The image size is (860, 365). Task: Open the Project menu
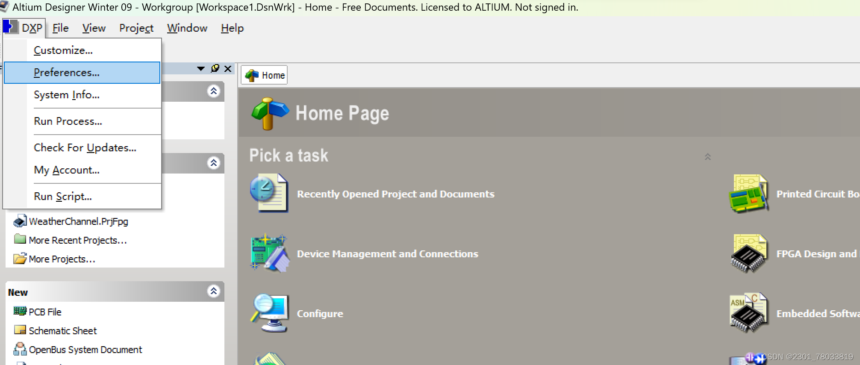click(x=136, y=28)
